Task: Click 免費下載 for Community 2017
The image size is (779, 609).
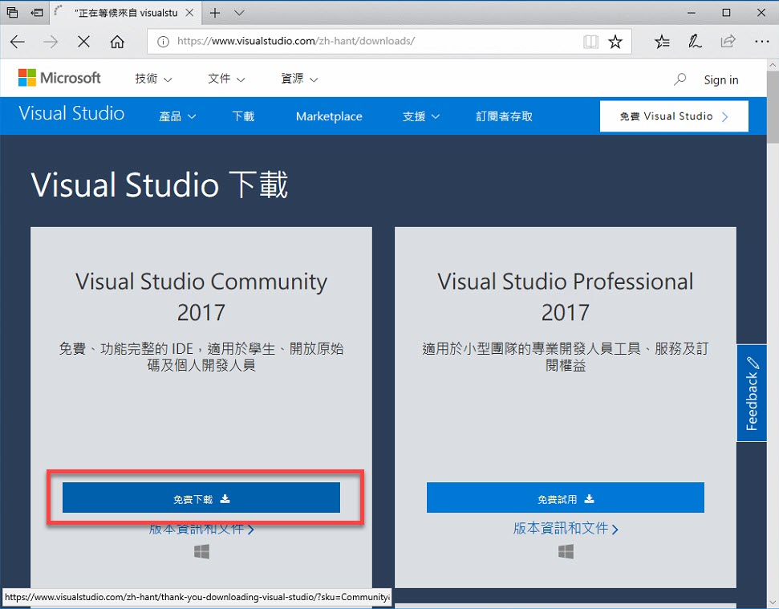Action: 201,497
